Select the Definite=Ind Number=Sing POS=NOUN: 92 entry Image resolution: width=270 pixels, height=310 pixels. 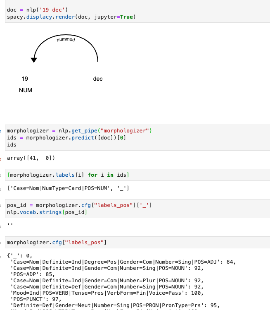point(107,268)
